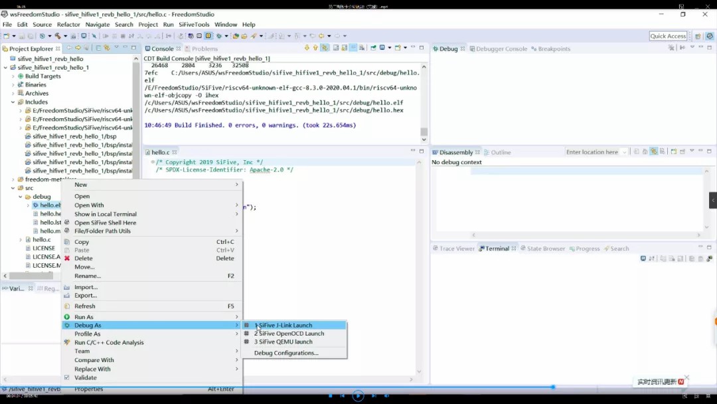The width and height of the screenshot is (717, 404).
Task: Click the hammer Build toolbar icon
Action: click(58, 36)
